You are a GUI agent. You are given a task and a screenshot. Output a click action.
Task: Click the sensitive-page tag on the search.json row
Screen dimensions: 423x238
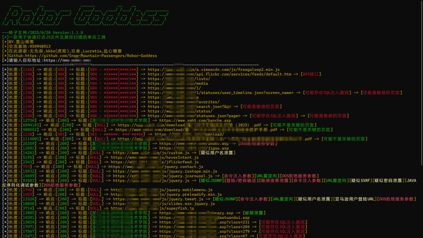click(261, 106)
